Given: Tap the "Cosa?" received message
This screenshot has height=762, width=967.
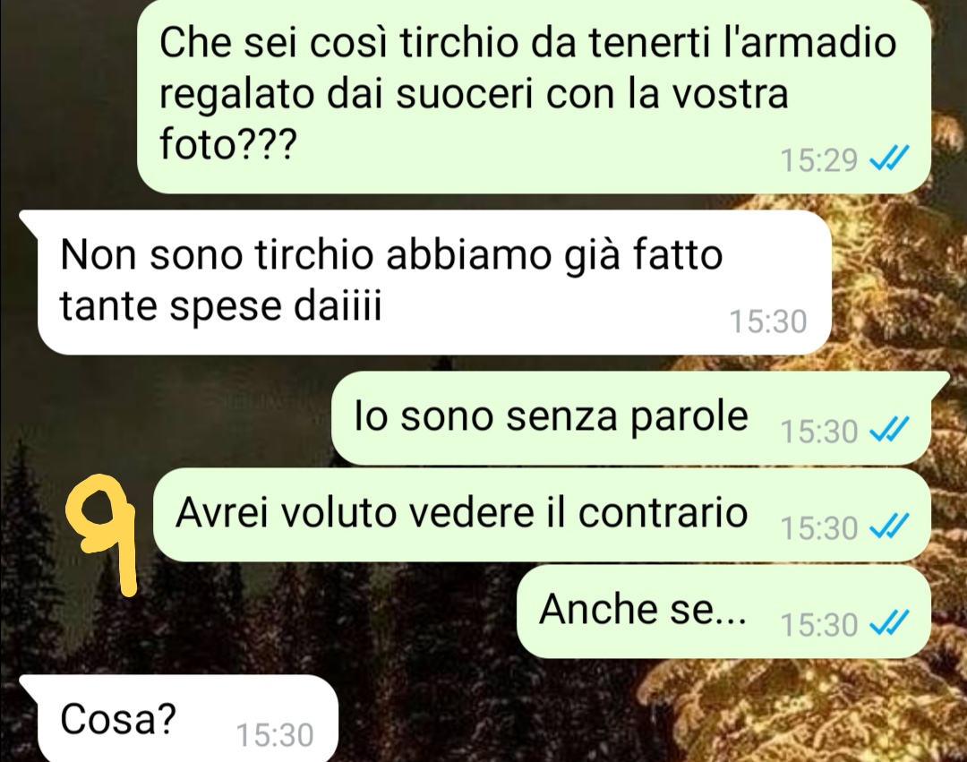Looking at the screenshot, I should (179, 718).
